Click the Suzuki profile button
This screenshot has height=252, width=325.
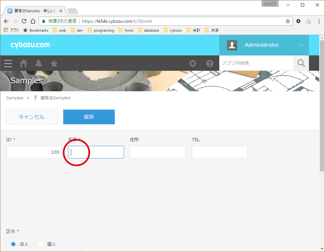pyautogui.click(x=270, y=4)
